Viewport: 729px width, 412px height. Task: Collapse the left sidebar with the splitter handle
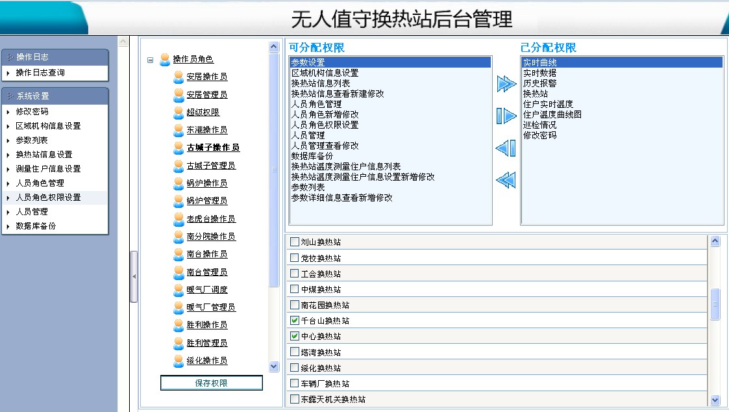tap(134, 277)
